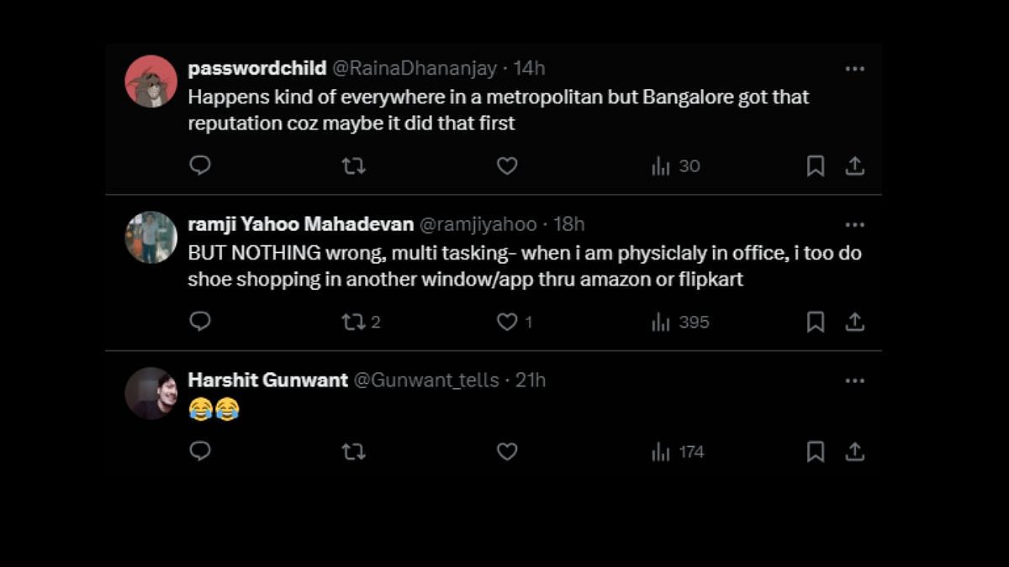1009x567 pixels.
Task: Open @RainaDhananjay profile handle
Action: click(416, 68)
